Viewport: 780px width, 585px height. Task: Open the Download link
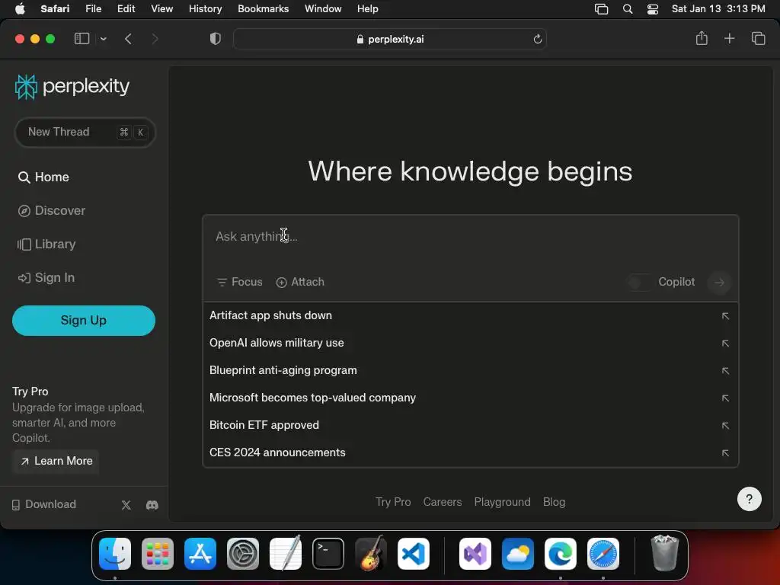[43, 504]
